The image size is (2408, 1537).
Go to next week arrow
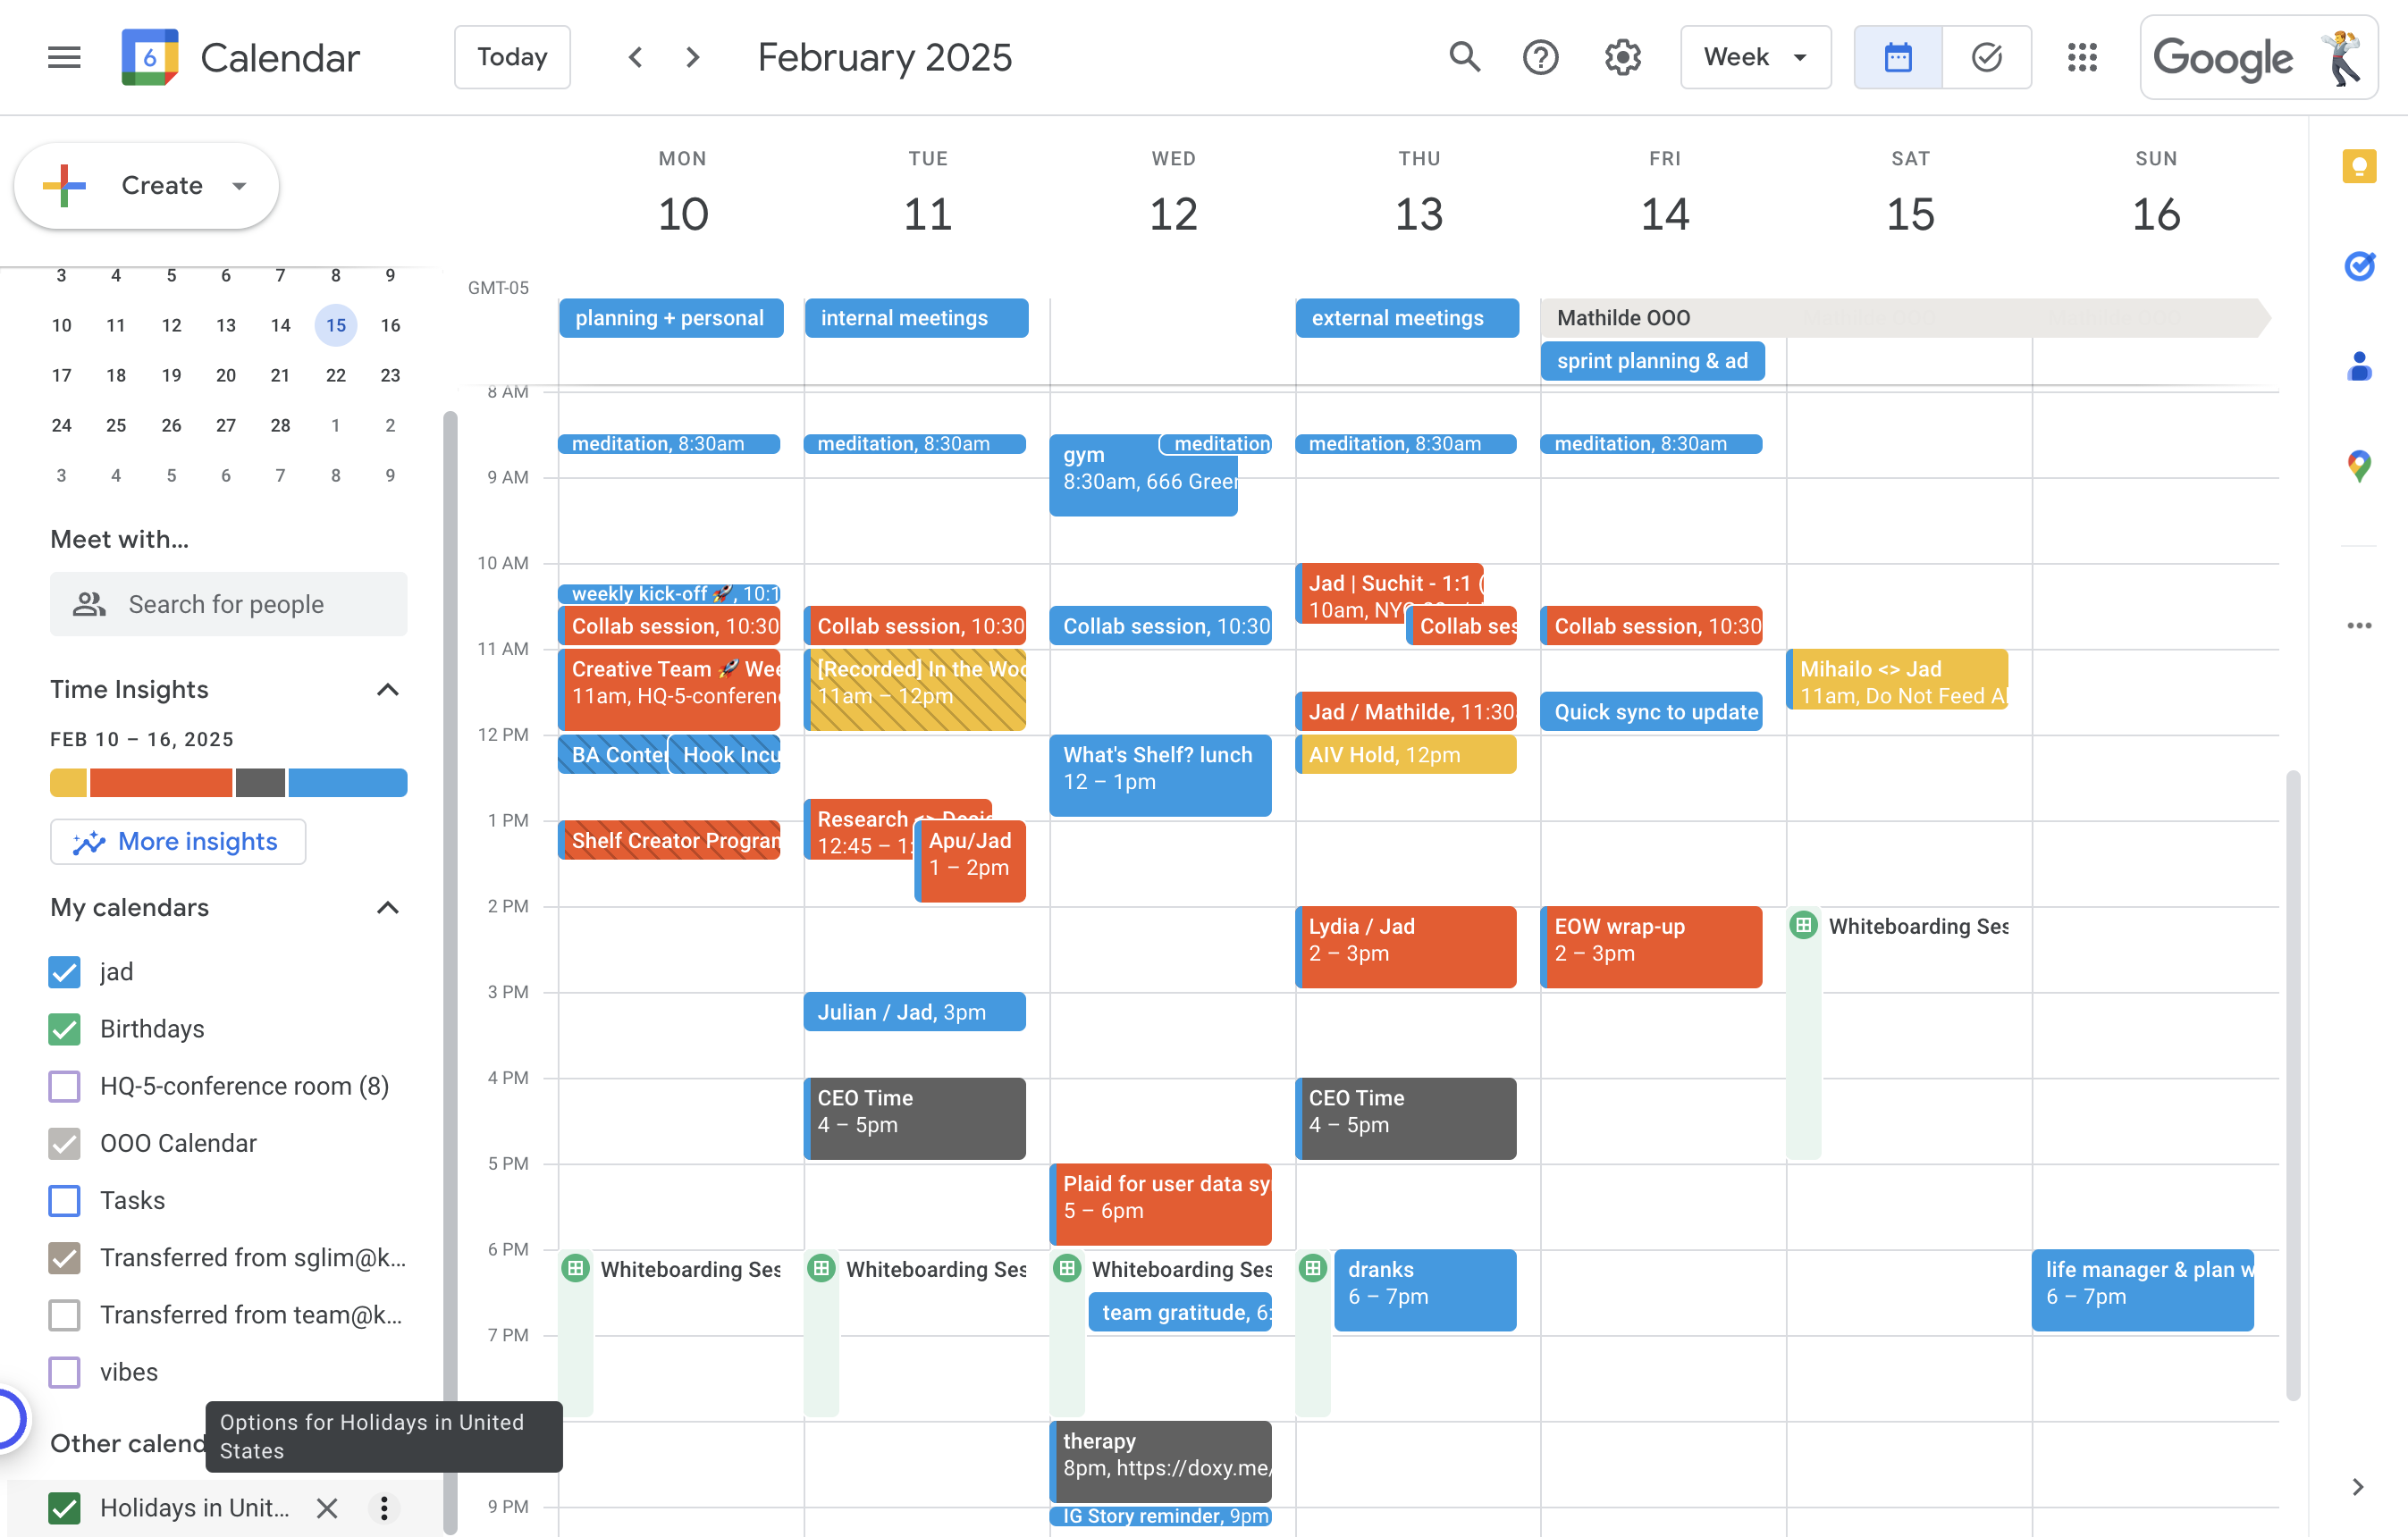692,57
